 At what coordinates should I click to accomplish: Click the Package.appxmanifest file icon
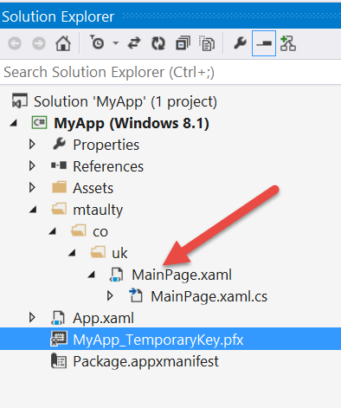pos(59,361)
